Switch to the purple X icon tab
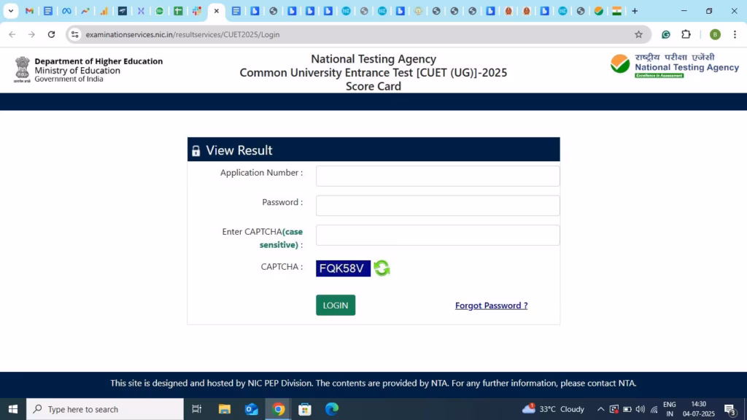747x420 pixels. [x=141, y=11]
